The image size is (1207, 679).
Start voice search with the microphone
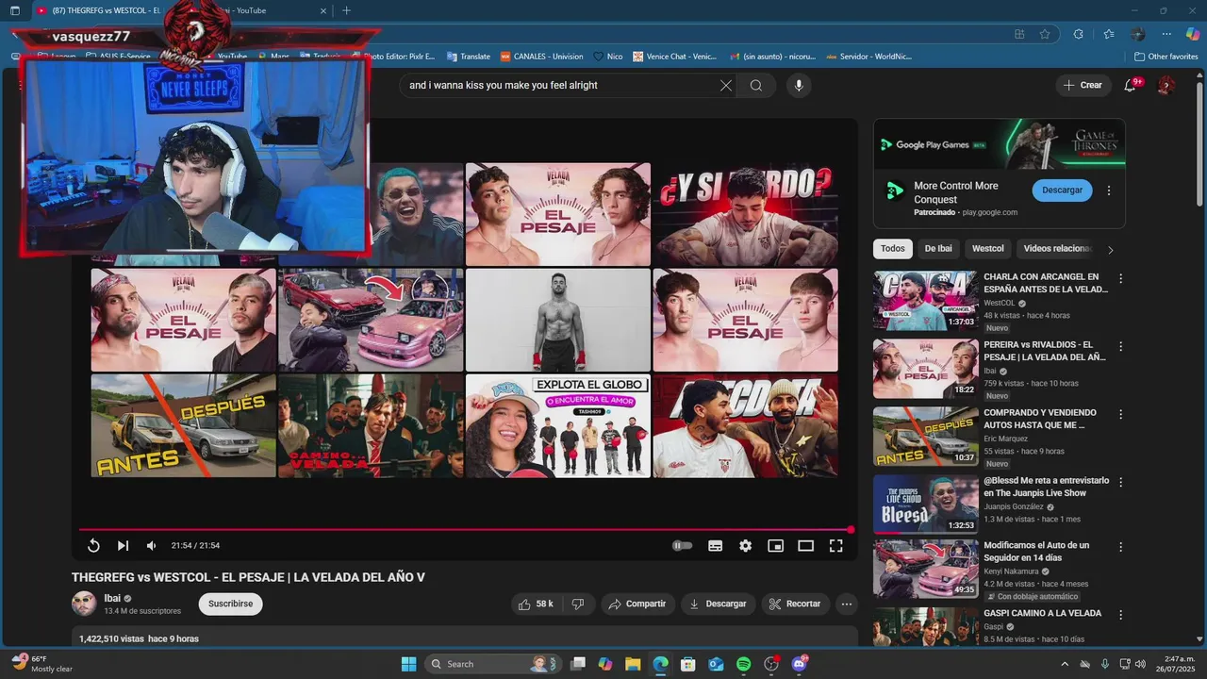point(799,86)
